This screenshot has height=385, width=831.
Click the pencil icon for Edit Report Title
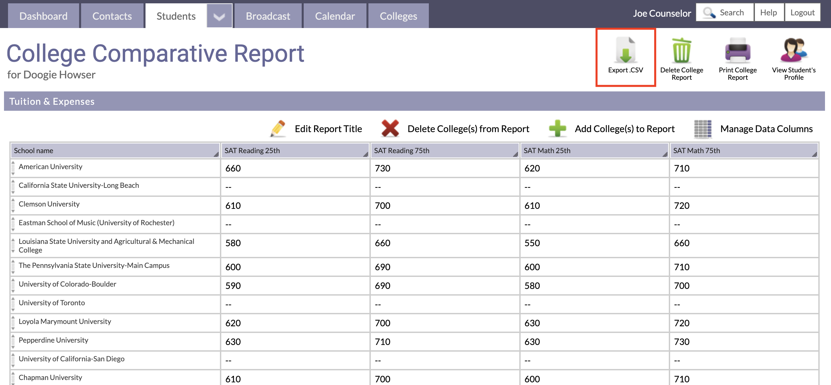[x=278, y=129]
